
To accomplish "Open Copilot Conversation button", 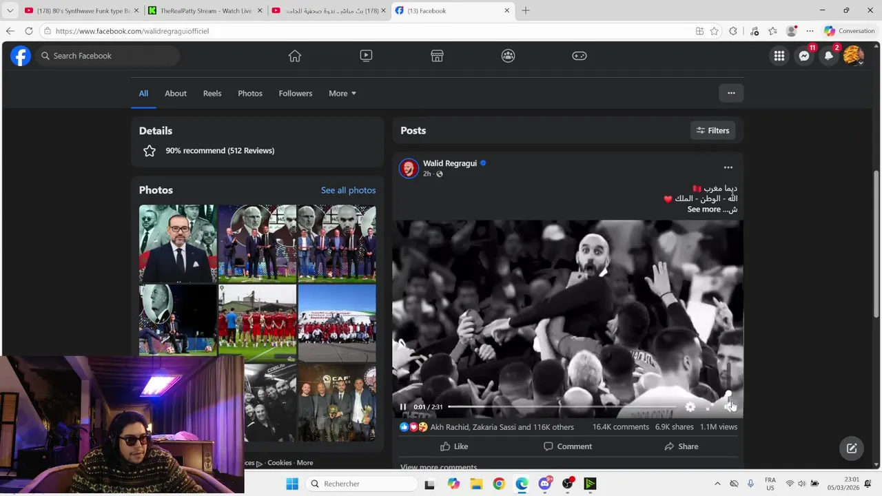I will [x=849, y=31].
